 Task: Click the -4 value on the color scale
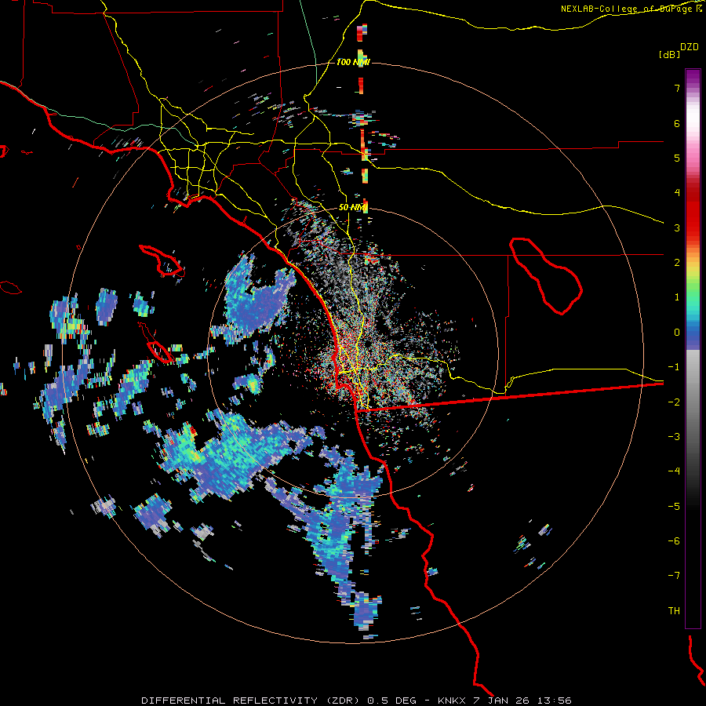click(x=674, y=471)
